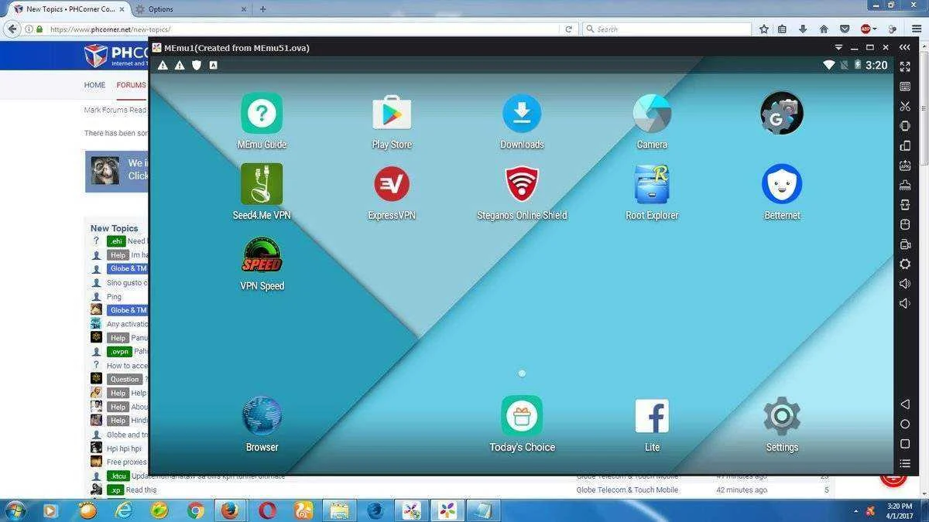Screen dimensions: 929x522
Task: Open the Windows Start menu
Action: pos(15,510)
